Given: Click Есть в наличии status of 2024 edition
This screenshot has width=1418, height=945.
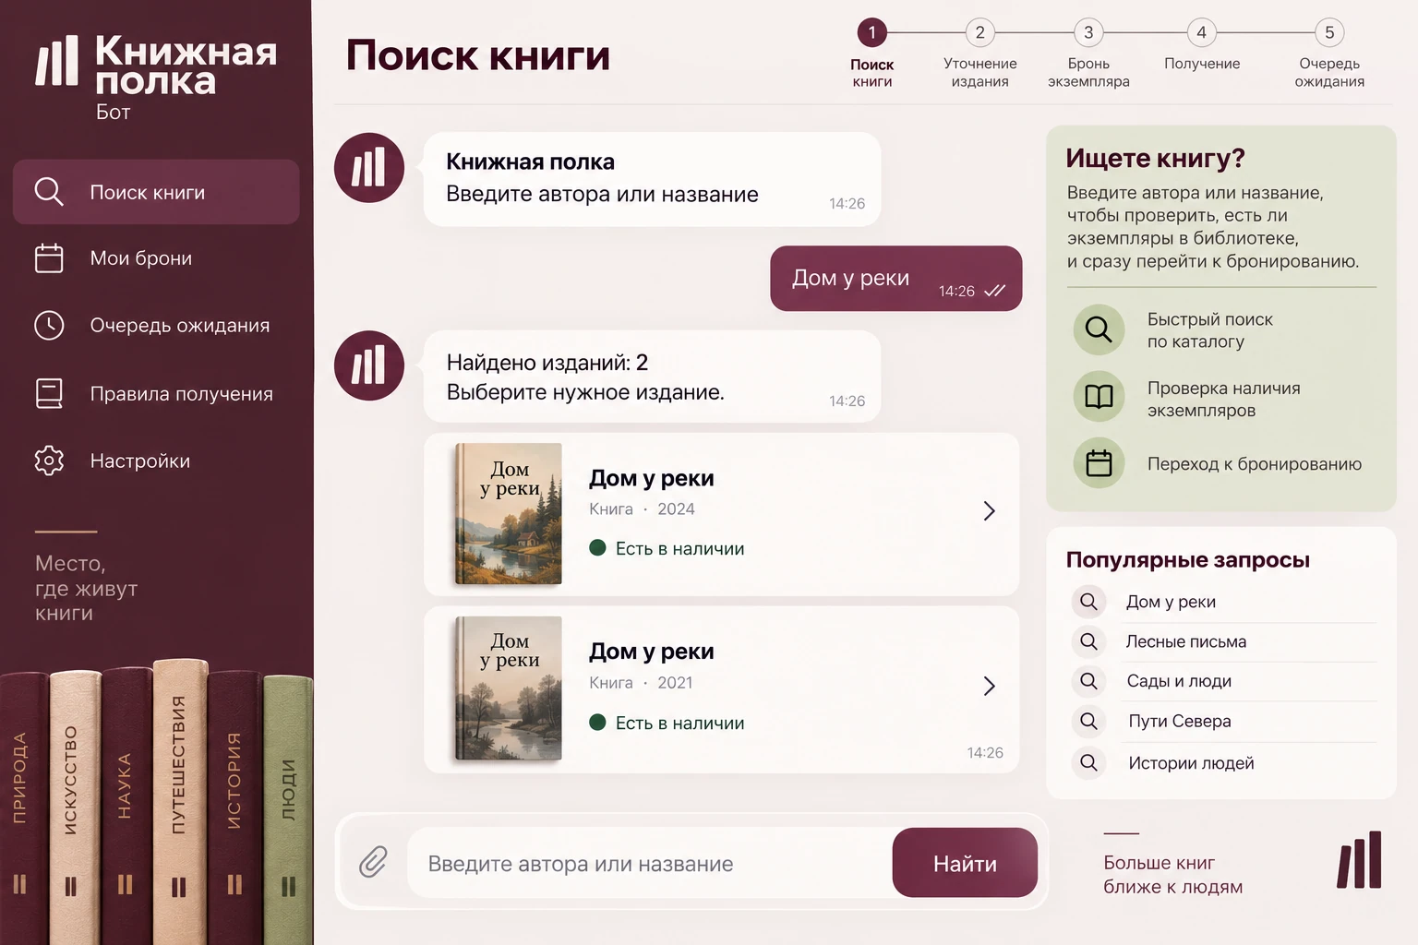Looking at the screenshot, I should click(x=667, y=548).
